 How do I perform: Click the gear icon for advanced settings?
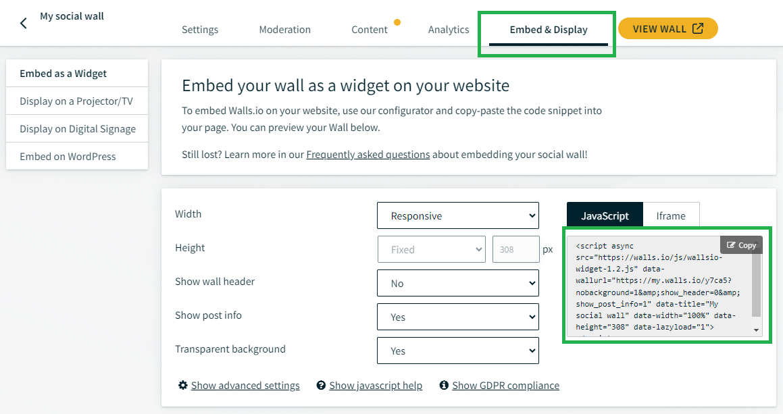[183, 385]
